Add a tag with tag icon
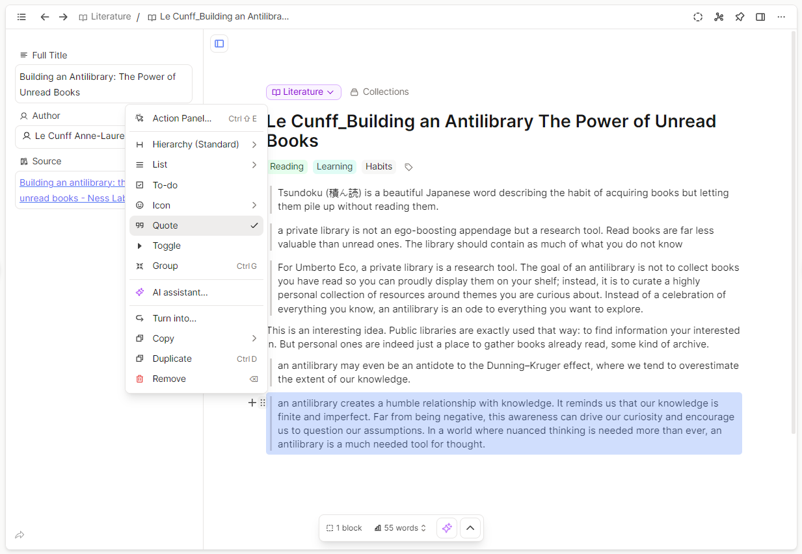 coord(408,167)
